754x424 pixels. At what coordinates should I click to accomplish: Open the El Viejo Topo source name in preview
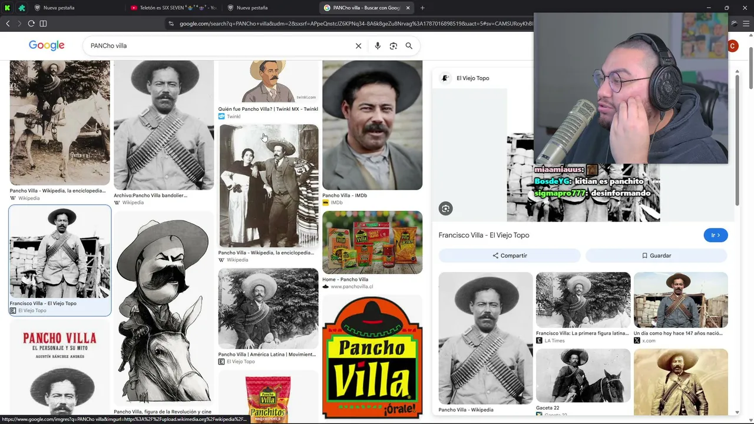tap(472, 78)
